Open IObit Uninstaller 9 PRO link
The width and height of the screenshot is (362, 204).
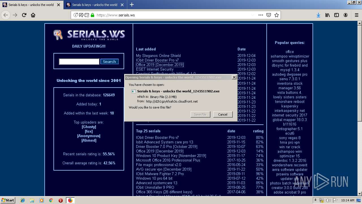click(x=155, y=187)
